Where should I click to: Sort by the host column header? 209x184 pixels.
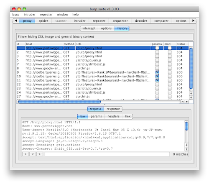tap(44, 44)
